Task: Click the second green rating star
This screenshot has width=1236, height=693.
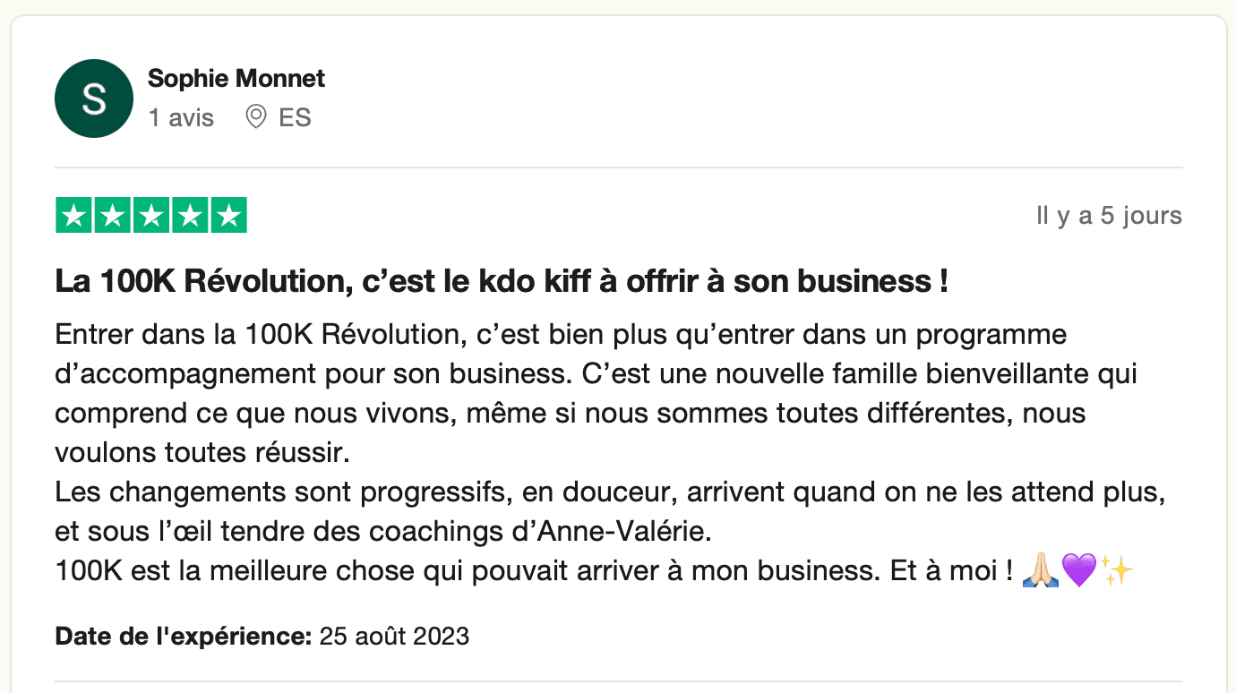Action: pyautogui.click(x=113, y=216)
